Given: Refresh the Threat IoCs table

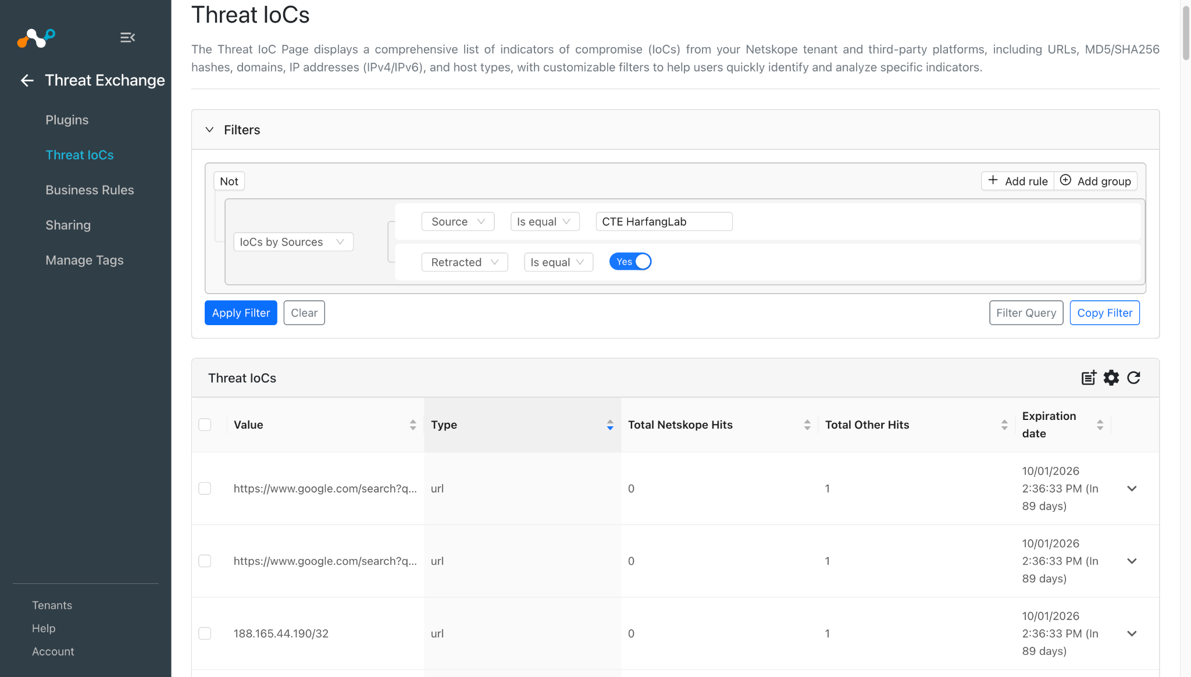Looking at the screenshot, I should (1133, 378).
